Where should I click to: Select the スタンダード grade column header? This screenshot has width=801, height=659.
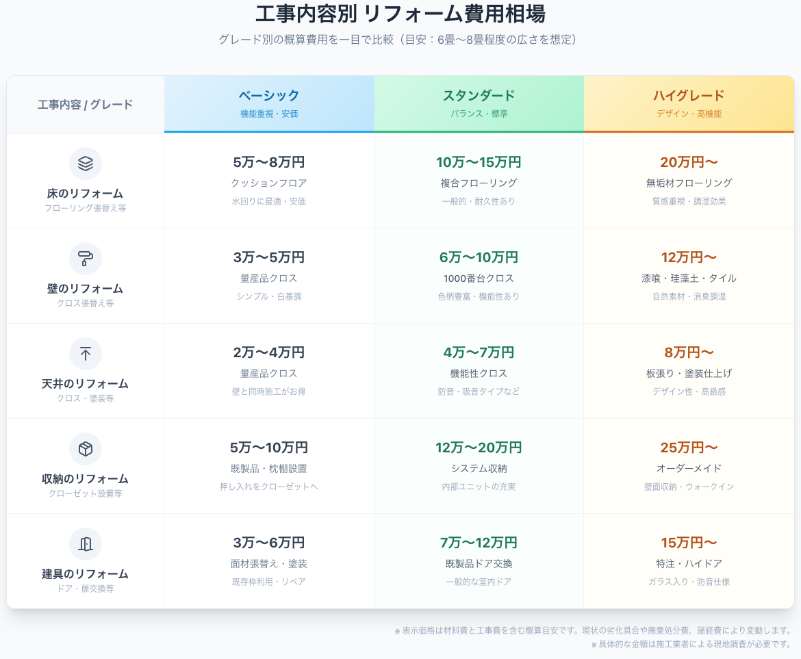pyautogui.click(x=479, y=103)
